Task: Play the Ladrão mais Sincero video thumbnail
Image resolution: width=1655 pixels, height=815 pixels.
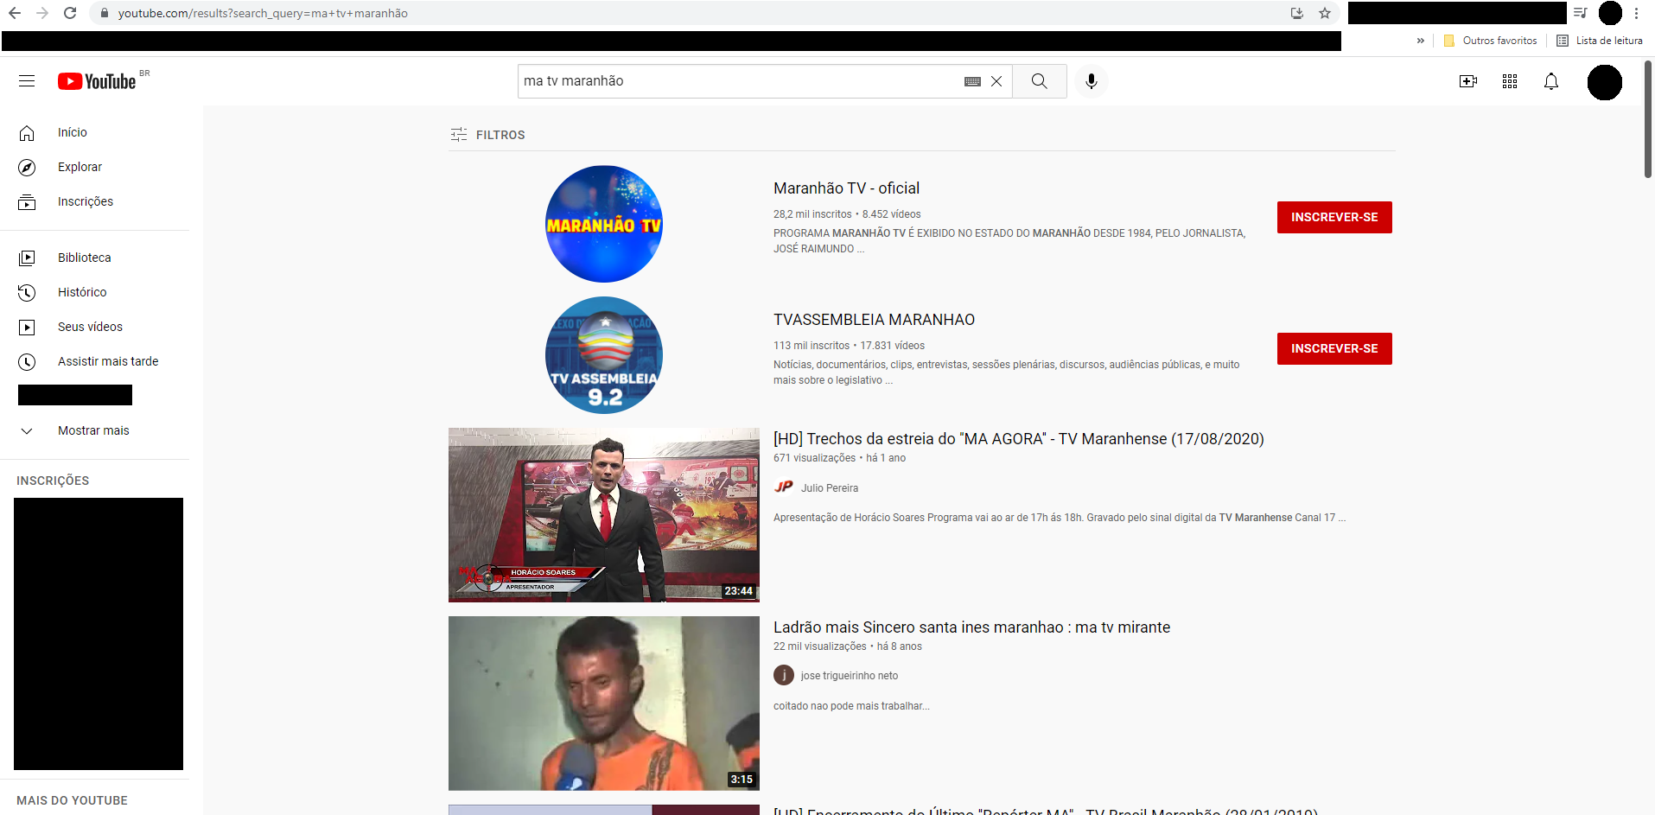Action: point(604,704)
